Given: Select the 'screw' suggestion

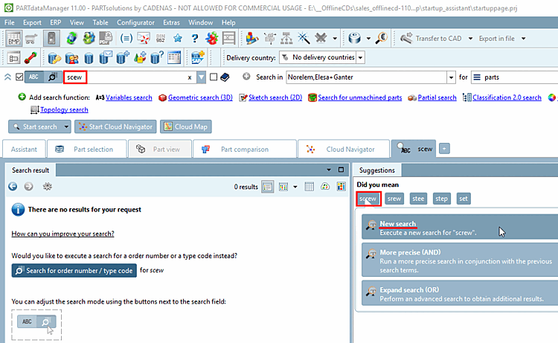Looking at the screenshot, I should pos(368,199).
